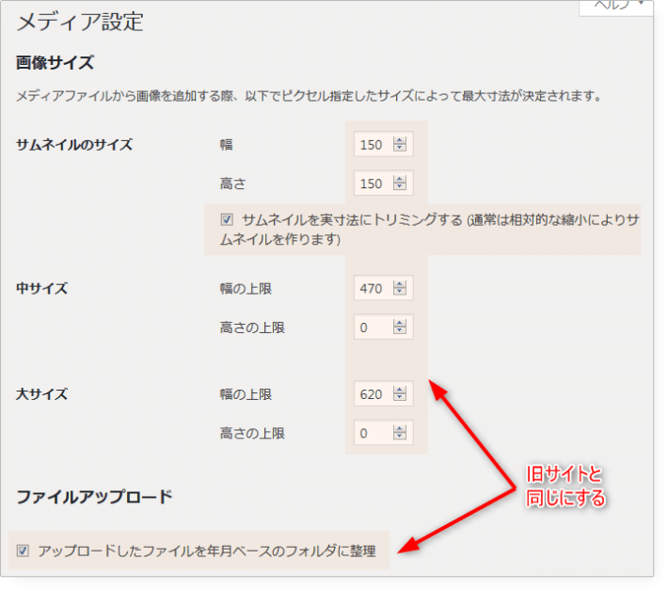
Task: Increase 中サイズ max width with up arrow
Action: tap(400, 285)
